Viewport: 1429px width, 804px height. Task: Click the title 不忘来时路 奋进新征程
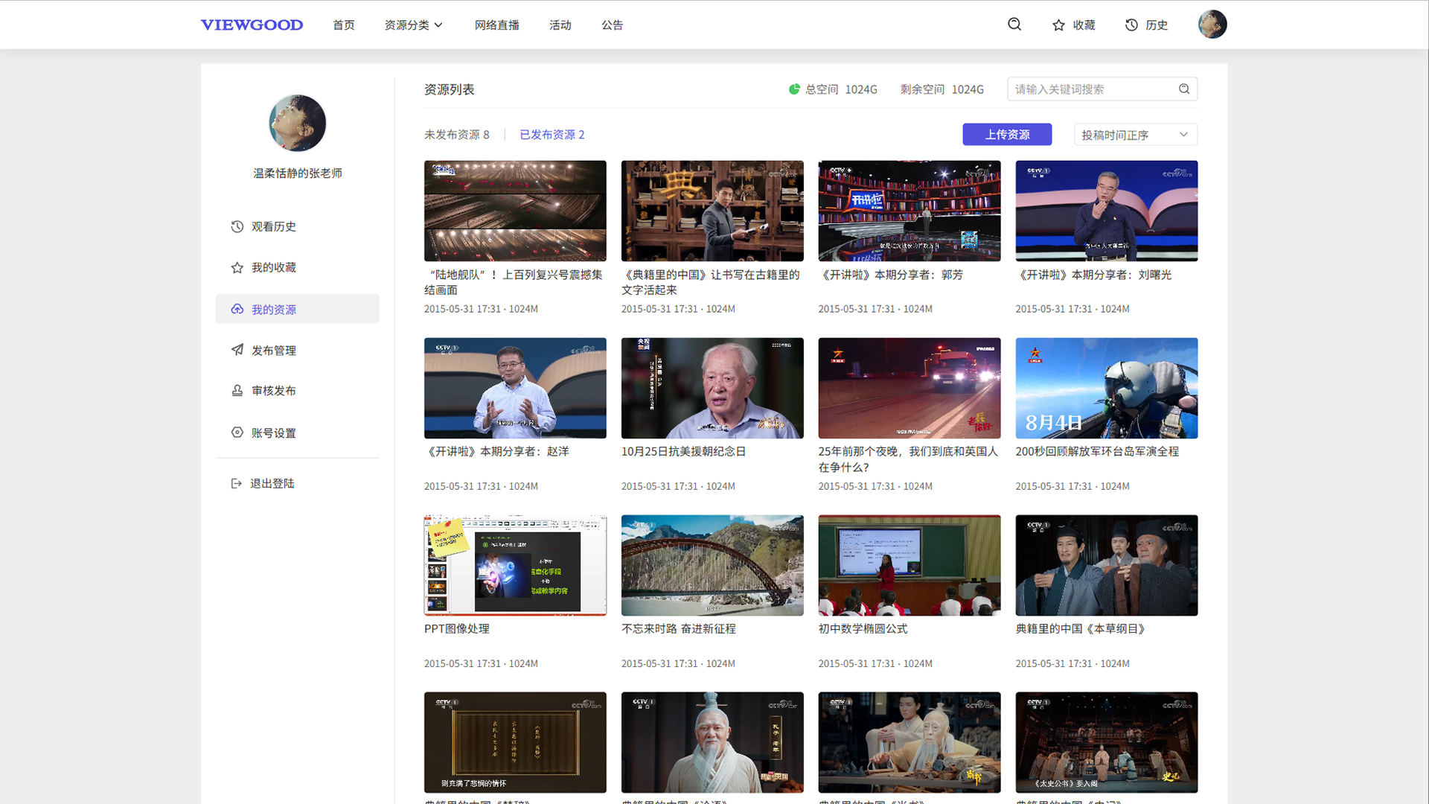(x=679, y=629)
